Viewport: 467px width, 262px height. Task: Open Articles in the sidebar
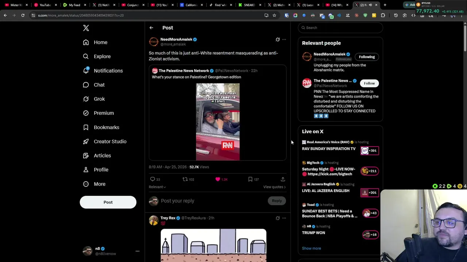point(97,156)
